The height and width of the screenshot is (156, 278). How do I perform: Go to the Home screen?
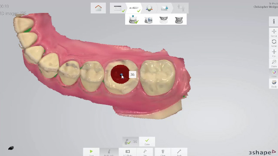[98, 8]
